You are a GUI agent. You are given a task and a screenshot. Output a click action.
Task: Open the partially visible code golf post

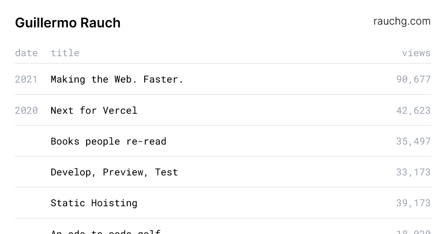pyautogui.click(x=106, y=232)
